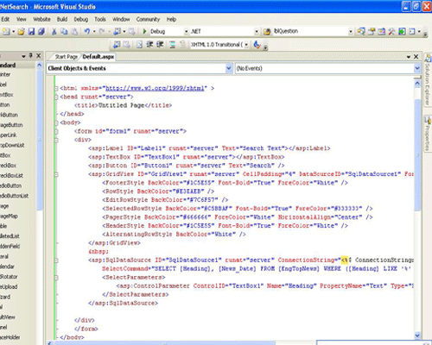Click the Decrease Indent icon
Viewport: 432px width, 345px height.
(149, 45)
